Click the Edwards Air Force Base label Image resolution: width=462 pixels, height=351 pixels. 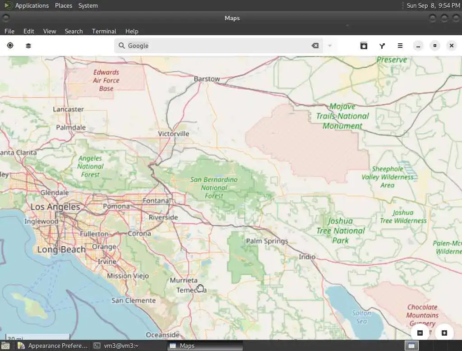tap(106, 80)
